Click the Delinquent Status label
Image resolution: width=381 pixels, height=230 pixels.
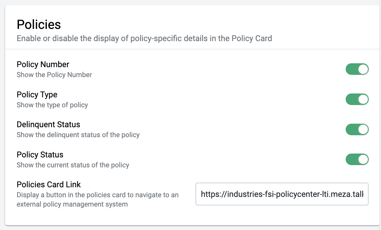point(49,124)
